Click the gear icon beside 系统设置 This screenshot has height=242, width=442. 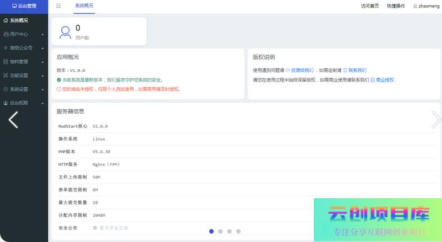pos(6,89)
